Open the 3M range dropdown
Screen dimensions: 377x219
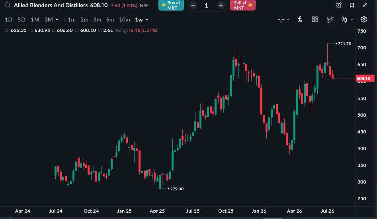tap(51, 20)
